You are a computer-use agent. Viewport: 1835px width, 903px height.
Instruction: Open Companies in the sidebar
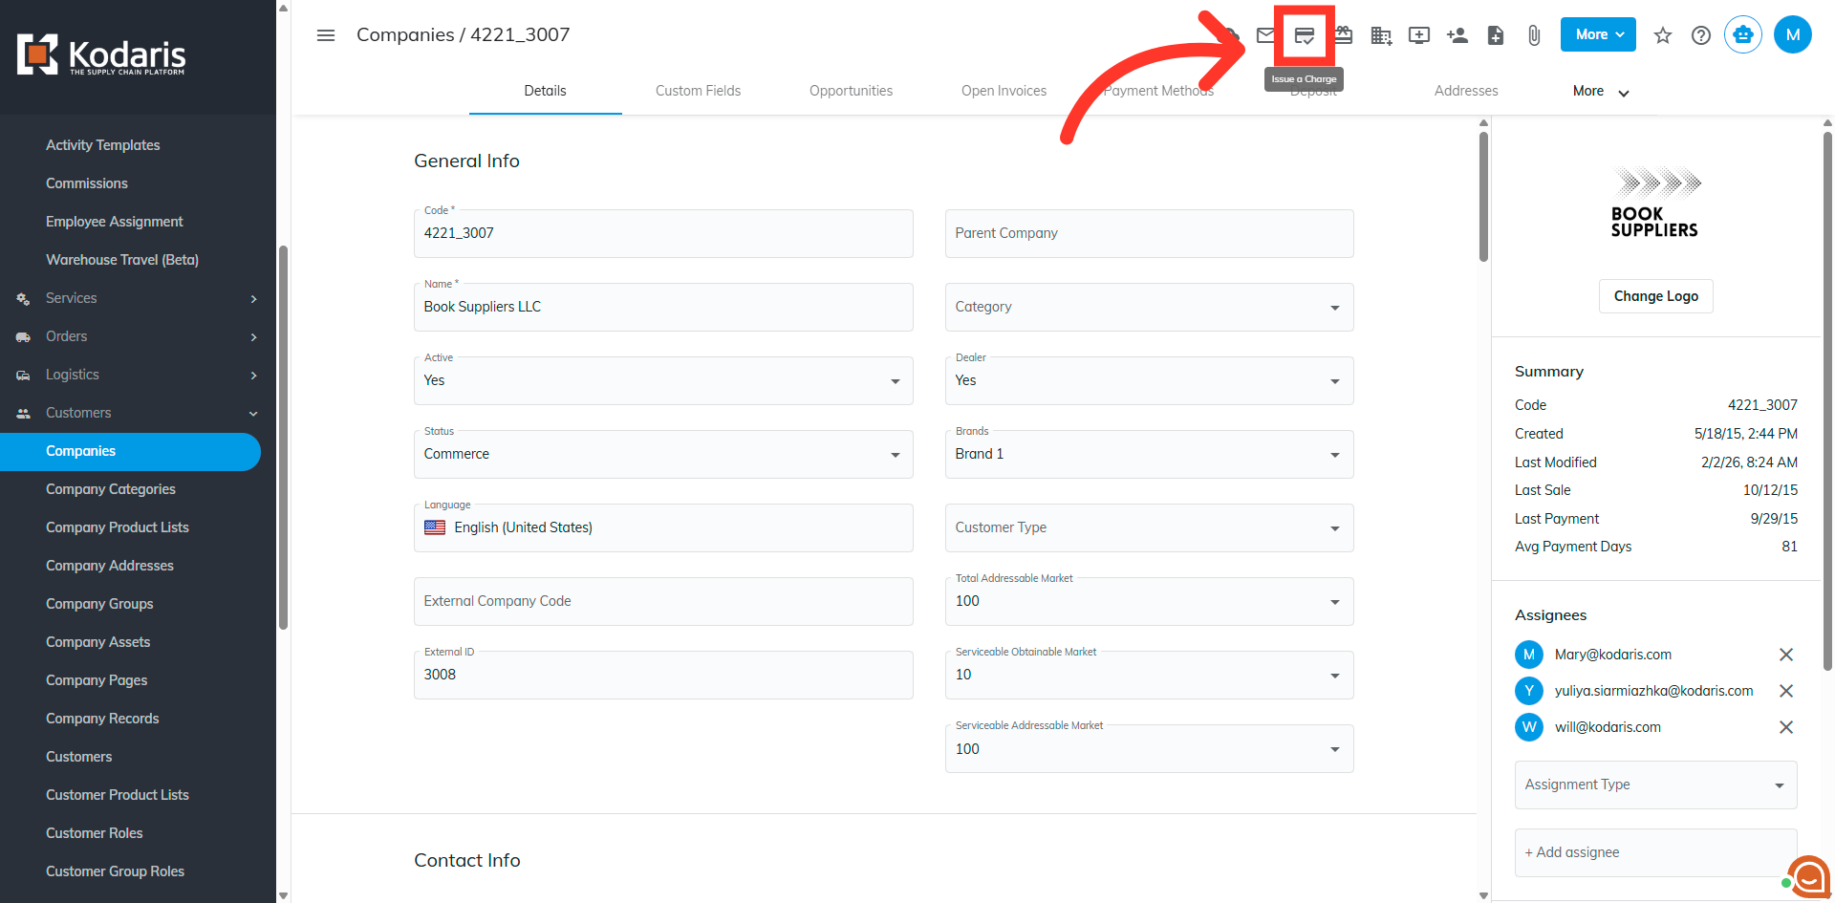tap(130, 451)
